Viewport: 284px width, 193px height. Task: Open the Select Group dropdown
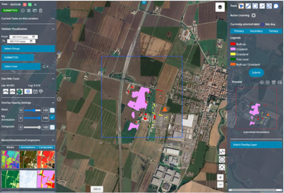(28, 49)
